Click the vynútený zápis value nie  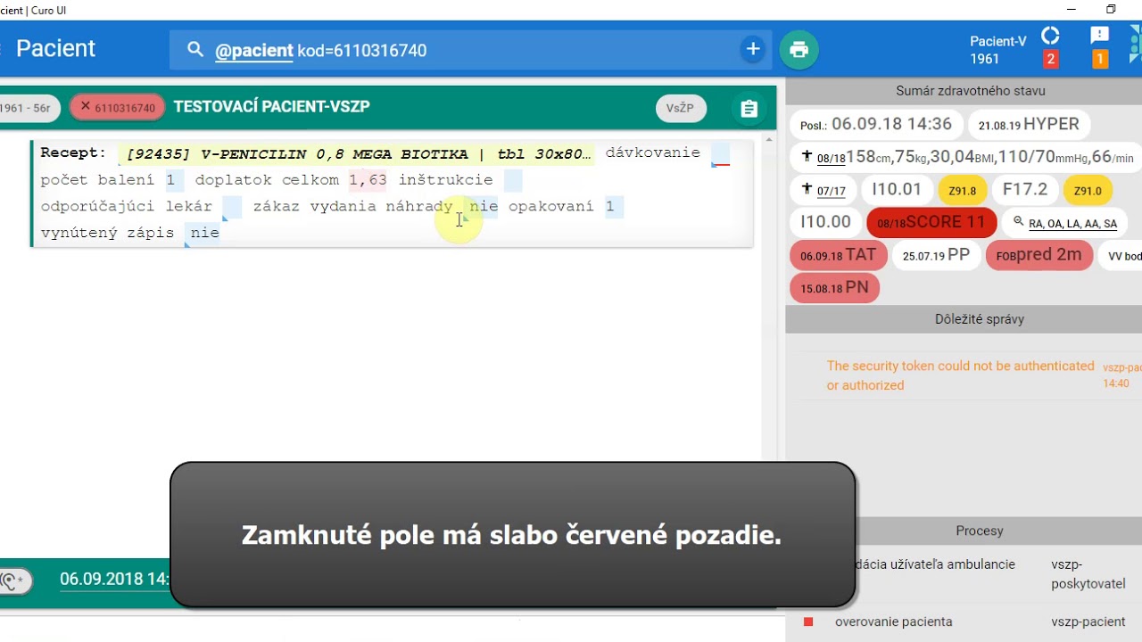[203, 234]
